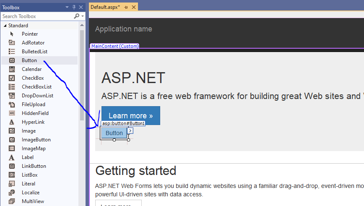Click the Toolbox vertical scrollbar thumb
This screenshot has width=364, height=206.
point(82,75)
